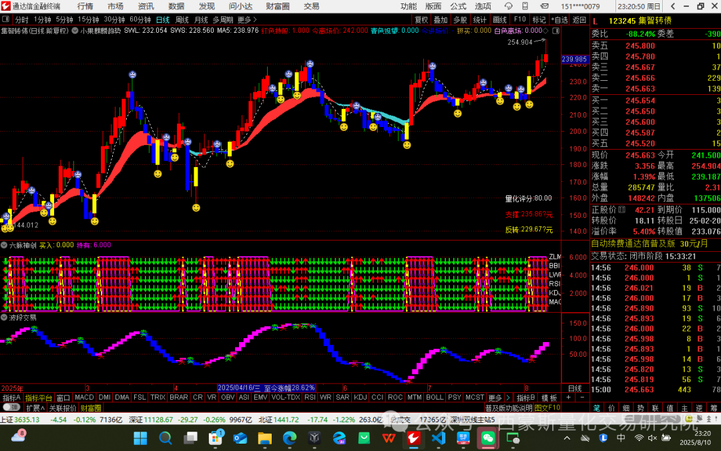The image size is (721, 451).
Task: Open 六脉神剑 indicator dropdown arrow
Action: (x=4, y=245)
